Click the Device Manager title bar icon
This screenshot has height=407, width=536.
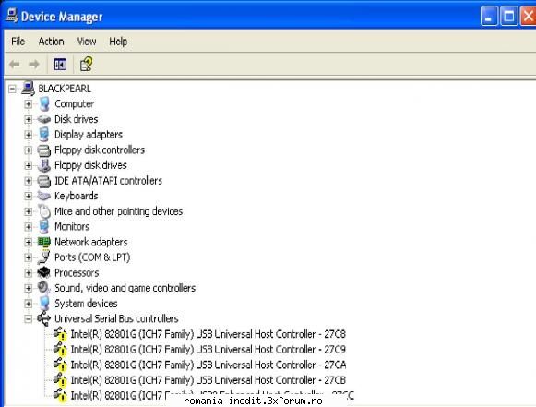(x=12, y=16)
